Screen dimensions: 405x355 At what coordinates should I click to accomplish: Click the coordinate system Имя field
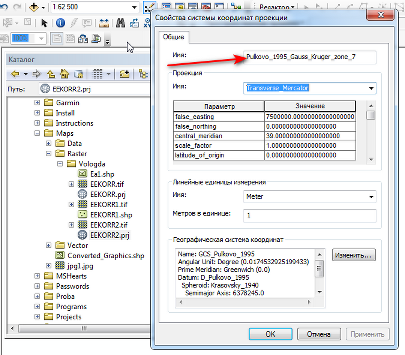click(x=310, y=57)
